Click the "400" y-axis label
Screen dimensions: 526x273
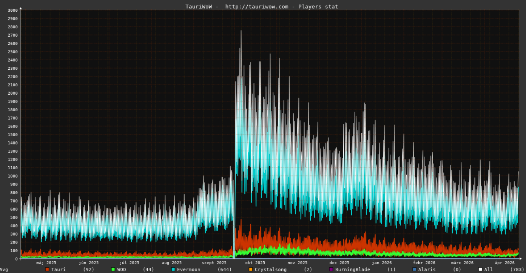pyautogui.click(x=14, y=226)
